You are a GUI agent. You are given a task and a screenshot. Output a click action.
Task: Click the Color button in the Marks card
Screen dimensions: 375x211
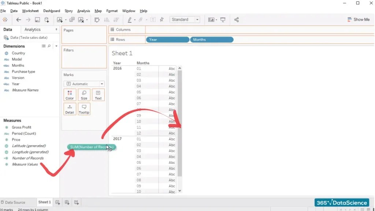(x=70, y=95)
